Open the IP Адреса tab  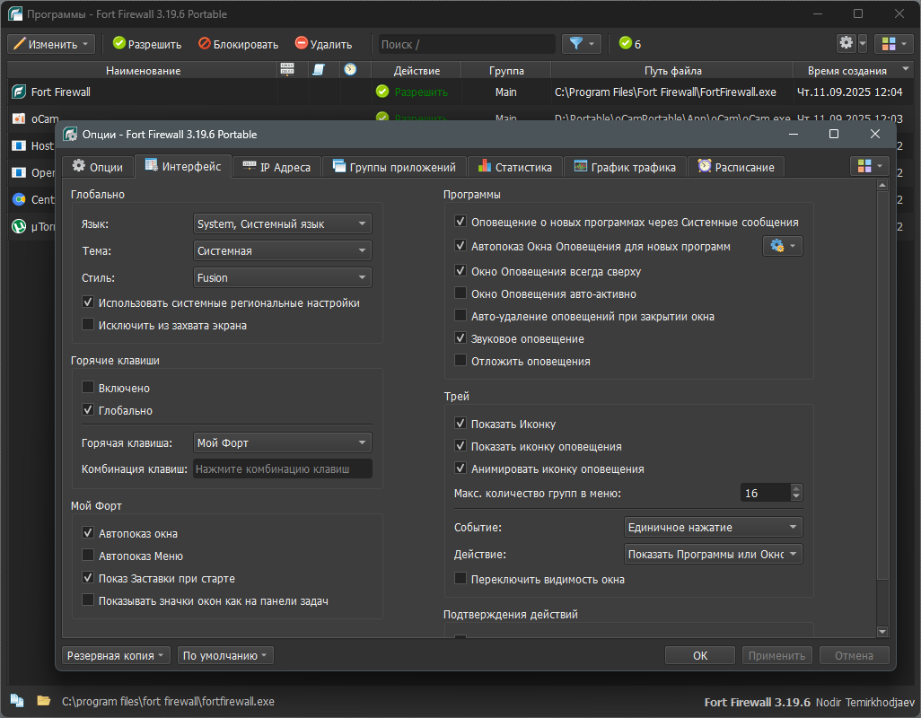click(277, 167)
